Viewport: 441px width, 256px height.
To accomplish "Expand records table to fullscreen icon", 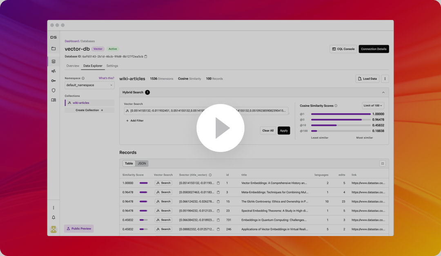I will [x=383, y=163].
